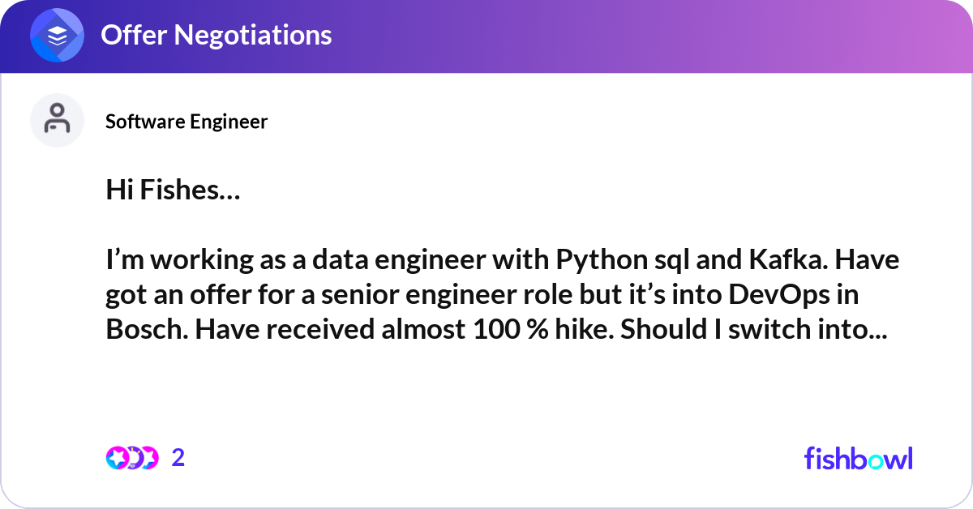Expand the truncated post via trailing ellipsis
The image size is (973, 509).
(x=877, y=332)
